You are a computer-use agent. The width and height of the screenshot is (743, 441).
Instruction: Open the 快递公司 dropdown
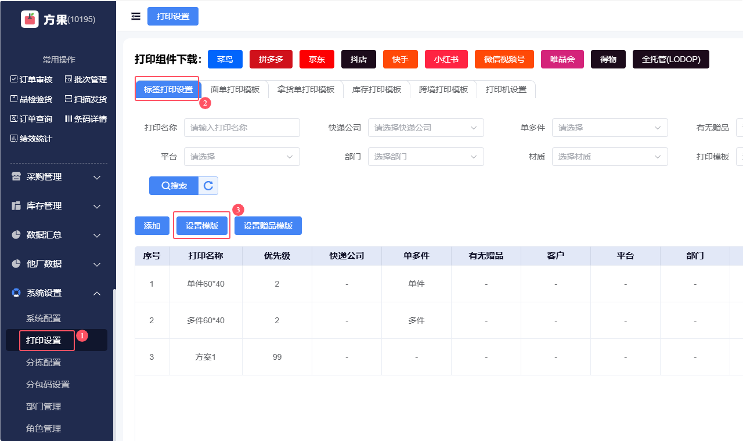(x=426, y=128)
